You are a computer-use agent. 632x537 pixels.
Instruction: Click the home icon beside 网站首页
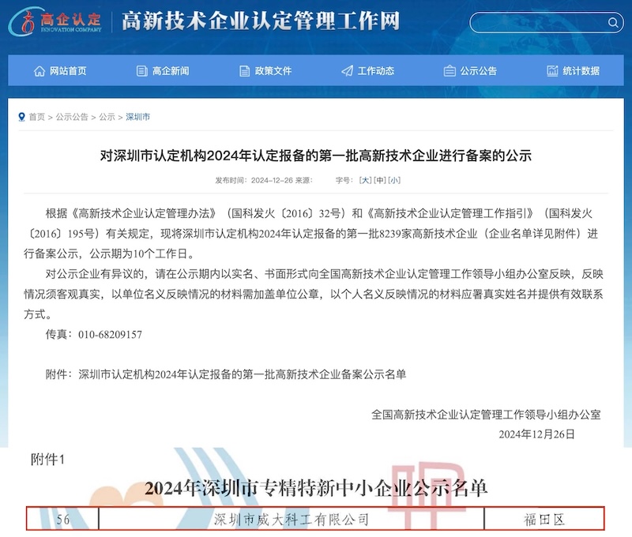[x=39, y=71]
